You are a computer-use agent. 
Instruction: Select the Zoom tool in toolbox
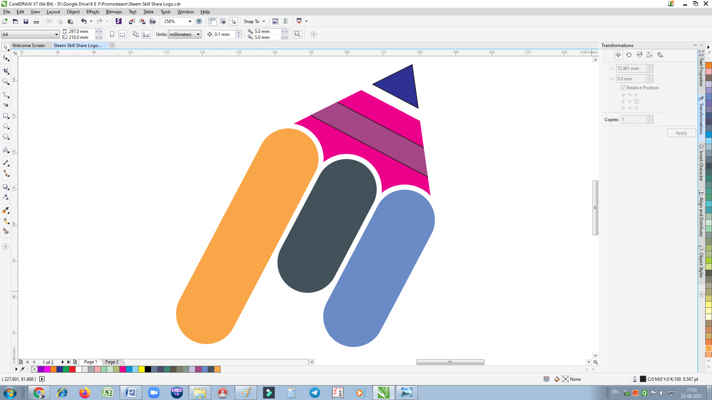[6, 81]
